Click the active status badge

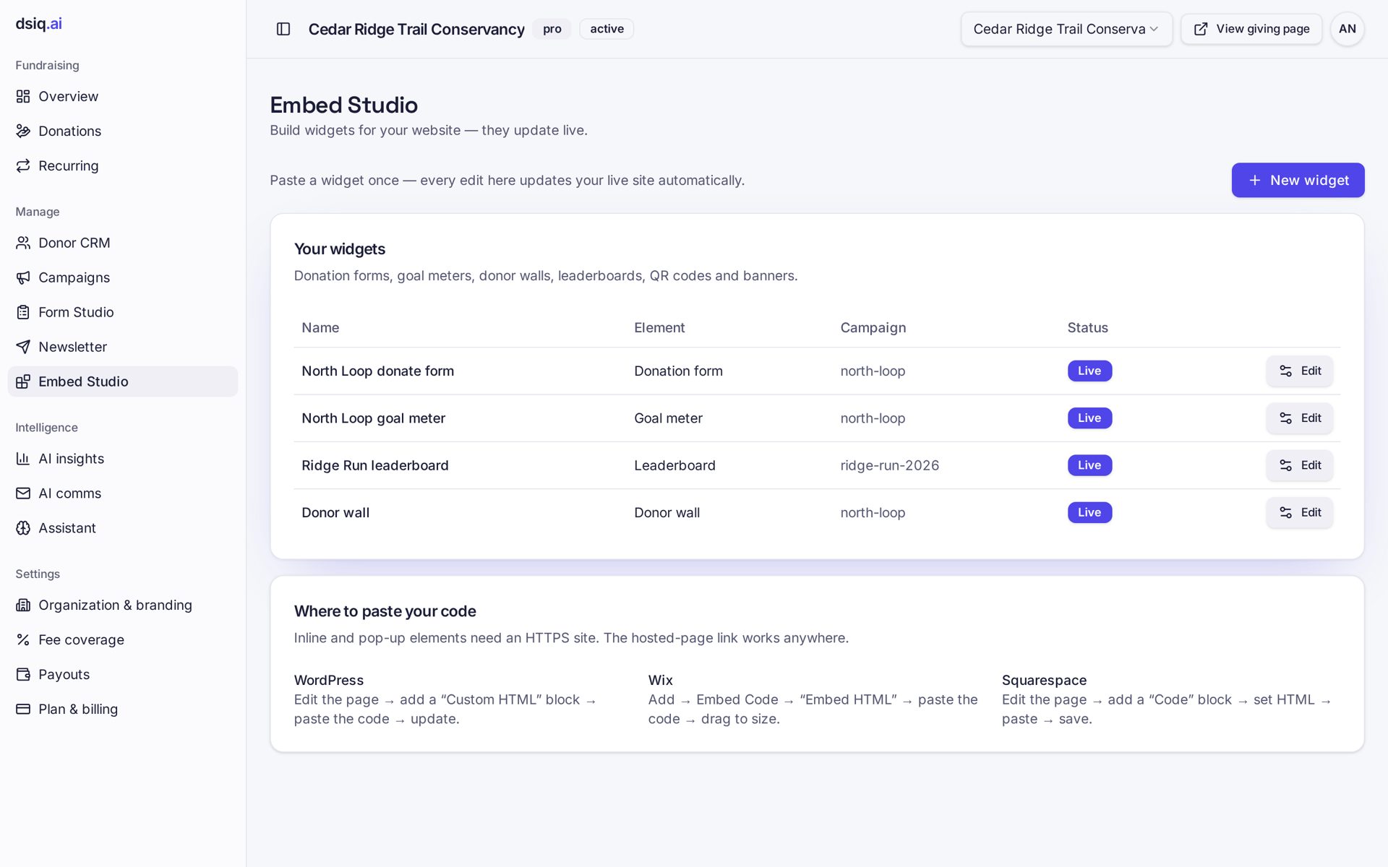[607, 29]
